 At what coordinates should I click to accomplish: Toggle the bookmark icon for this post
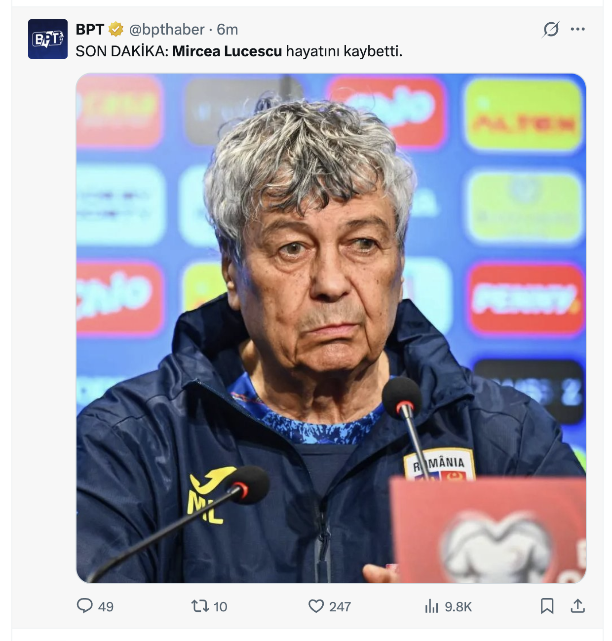tap(547, 606)
